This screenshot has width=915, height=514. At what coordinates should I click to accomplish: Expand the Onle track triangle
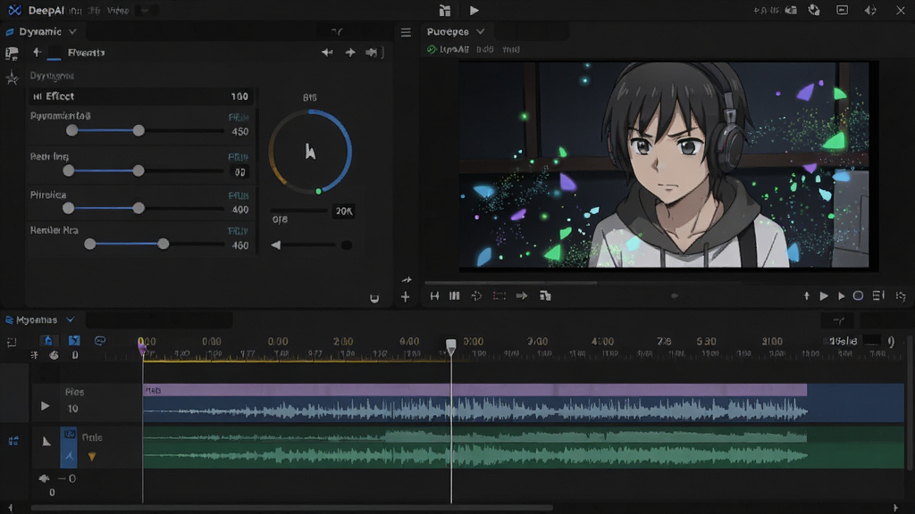point(46,441)
